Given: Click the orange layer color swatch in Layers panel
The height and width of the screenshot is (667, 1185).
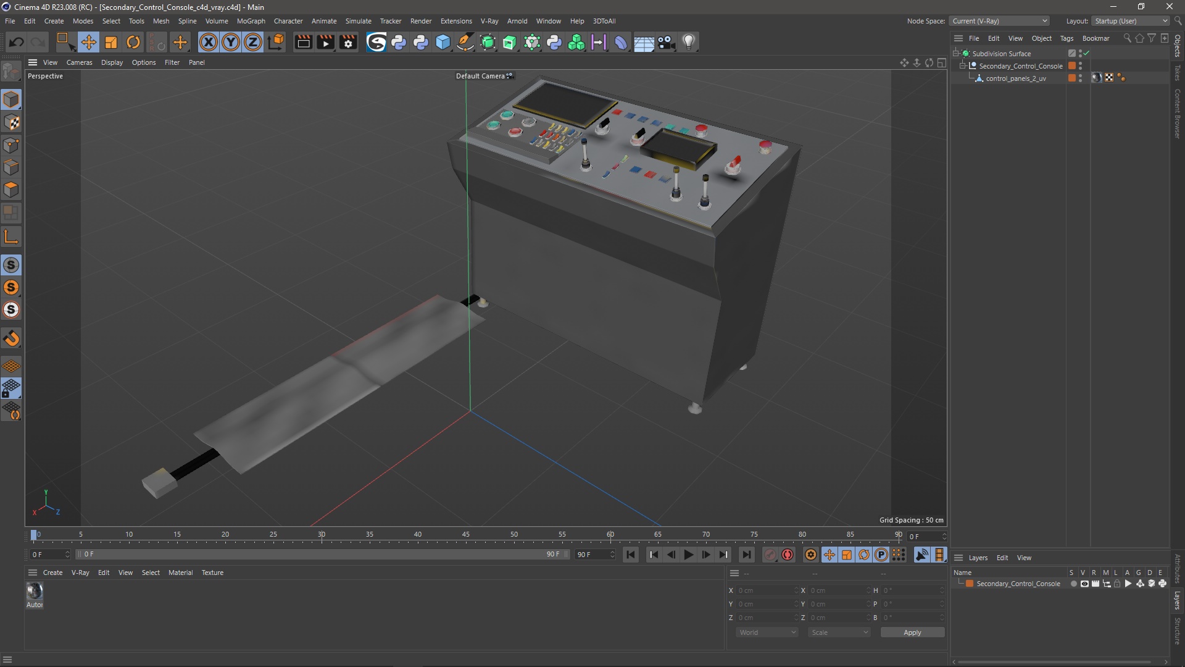Looking at the screenshot, I should click(970, 584).
